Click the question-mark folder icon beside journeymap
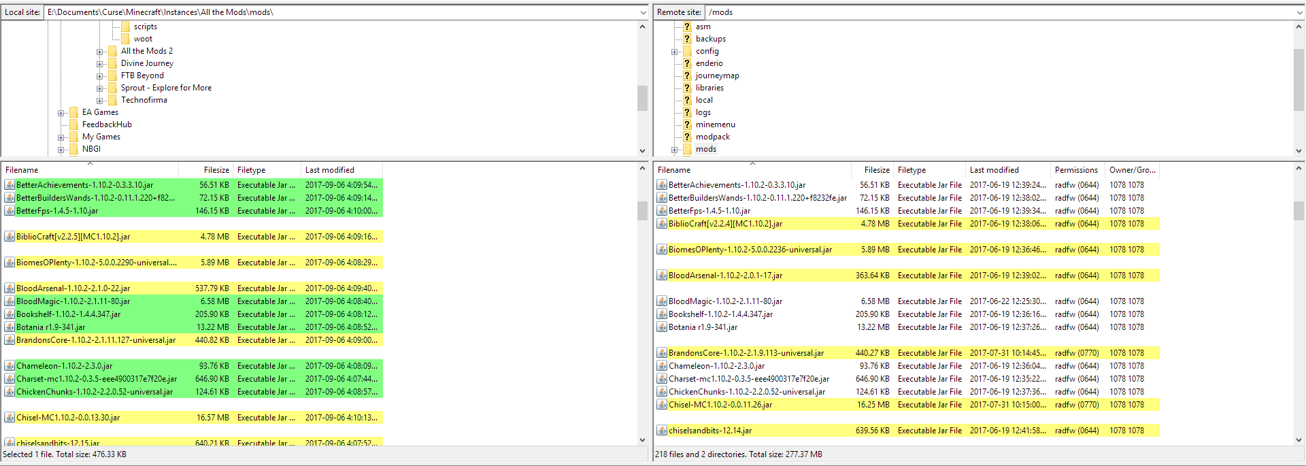 (686, 76)
